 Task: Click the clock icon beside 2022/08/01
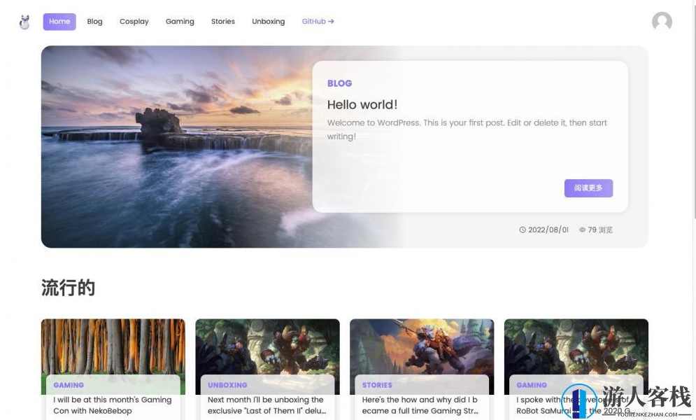[x=523, y=230]
